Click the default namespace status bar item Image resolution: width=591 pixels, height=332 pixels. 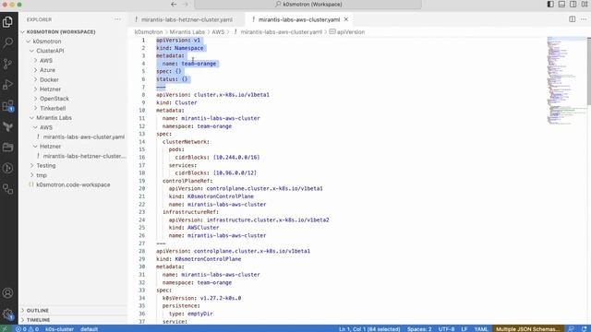[x=89, y=329]
